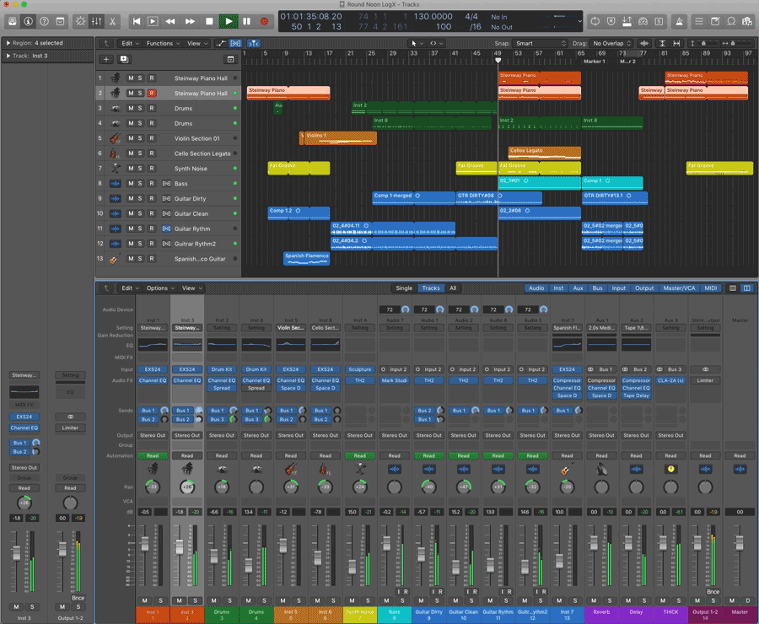This screenshot has height=624, width=759.
Task: Open Tracks area View menu
Action: coord(196,43)
